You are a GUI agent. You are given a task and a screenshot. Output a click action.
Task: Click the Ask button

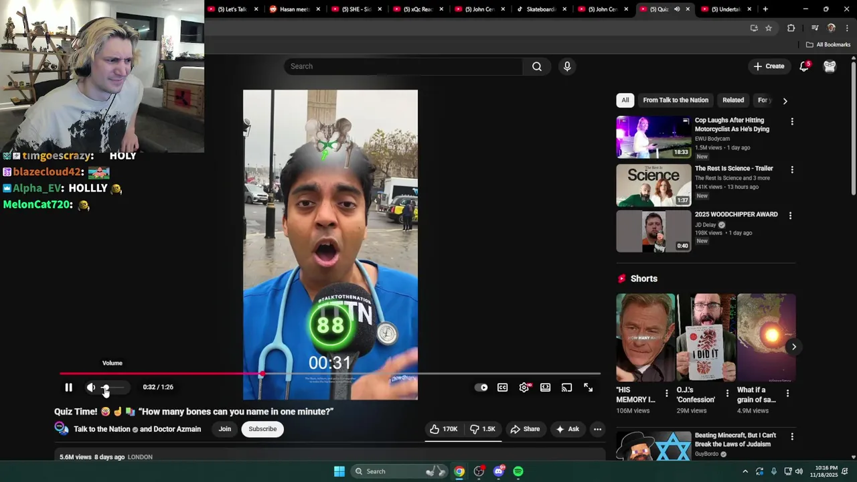(x=567, y=429)
